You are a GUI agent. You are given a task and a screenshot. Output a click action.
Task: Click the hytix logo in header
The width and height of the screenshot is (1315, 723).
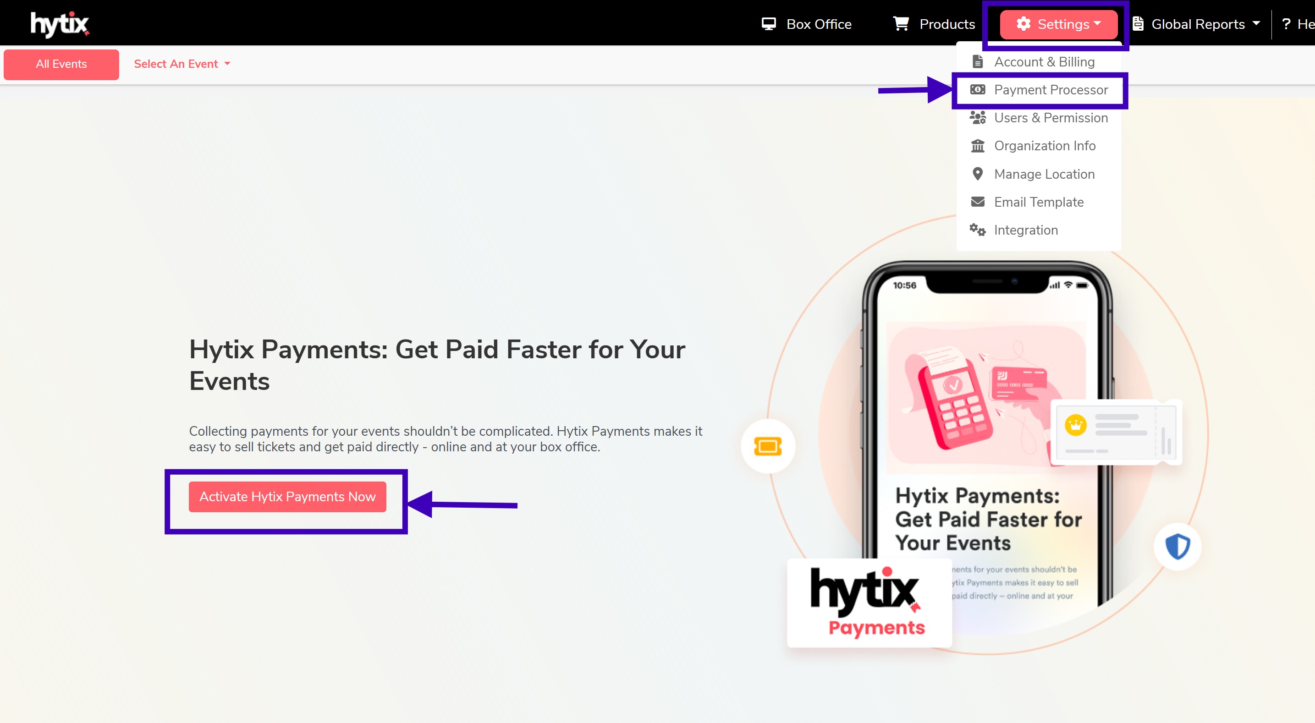tap(60, 24)
